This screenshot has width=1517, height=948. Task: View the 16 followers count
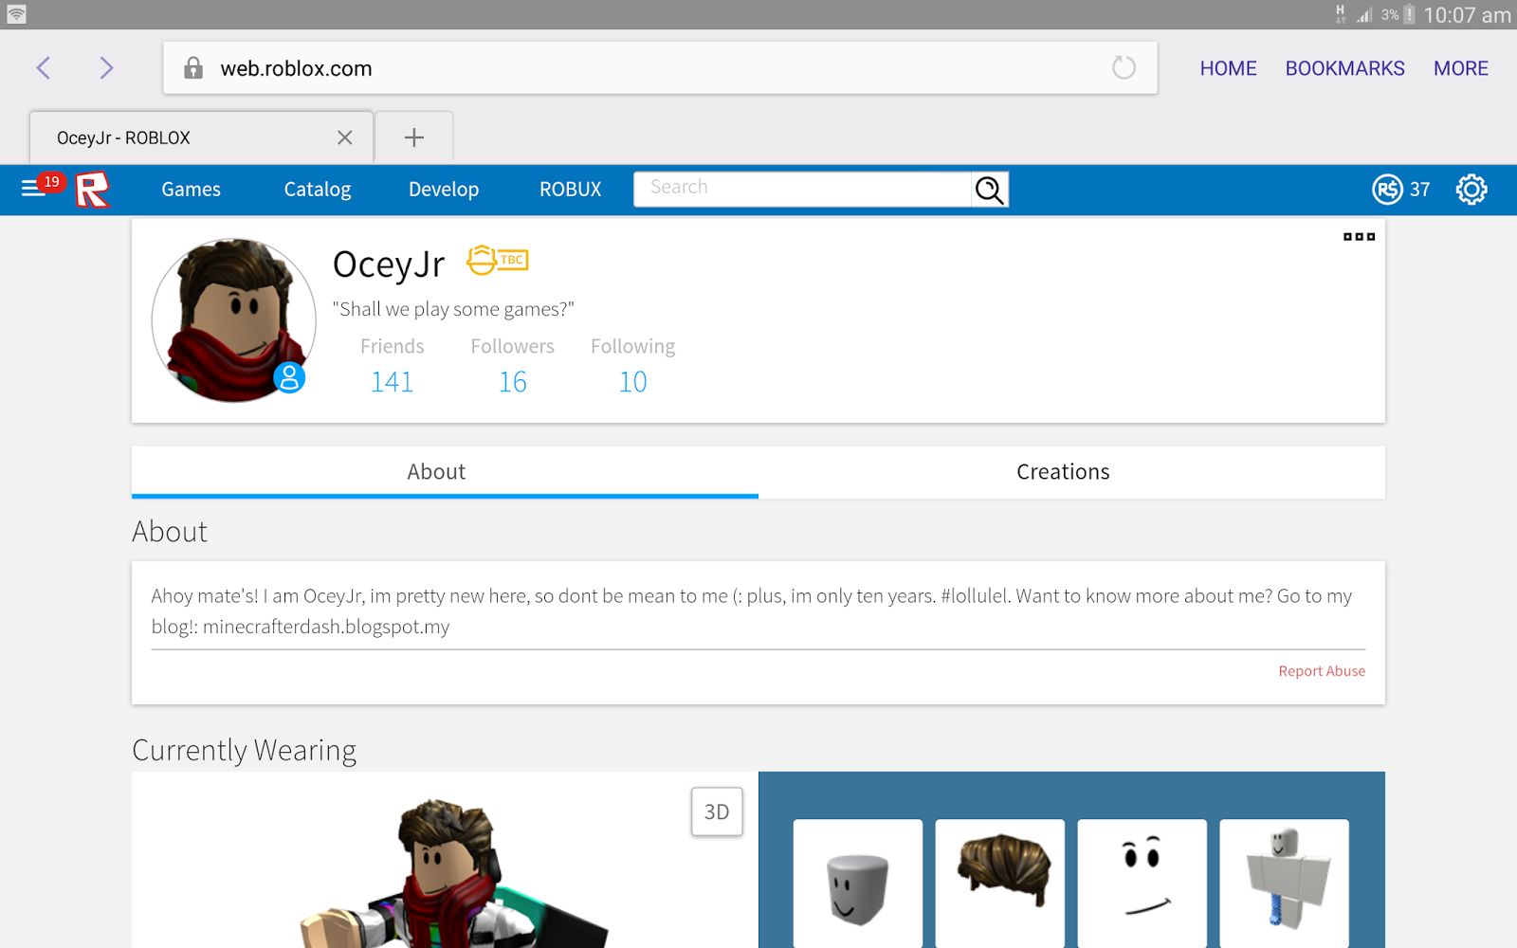click(513, 382)
